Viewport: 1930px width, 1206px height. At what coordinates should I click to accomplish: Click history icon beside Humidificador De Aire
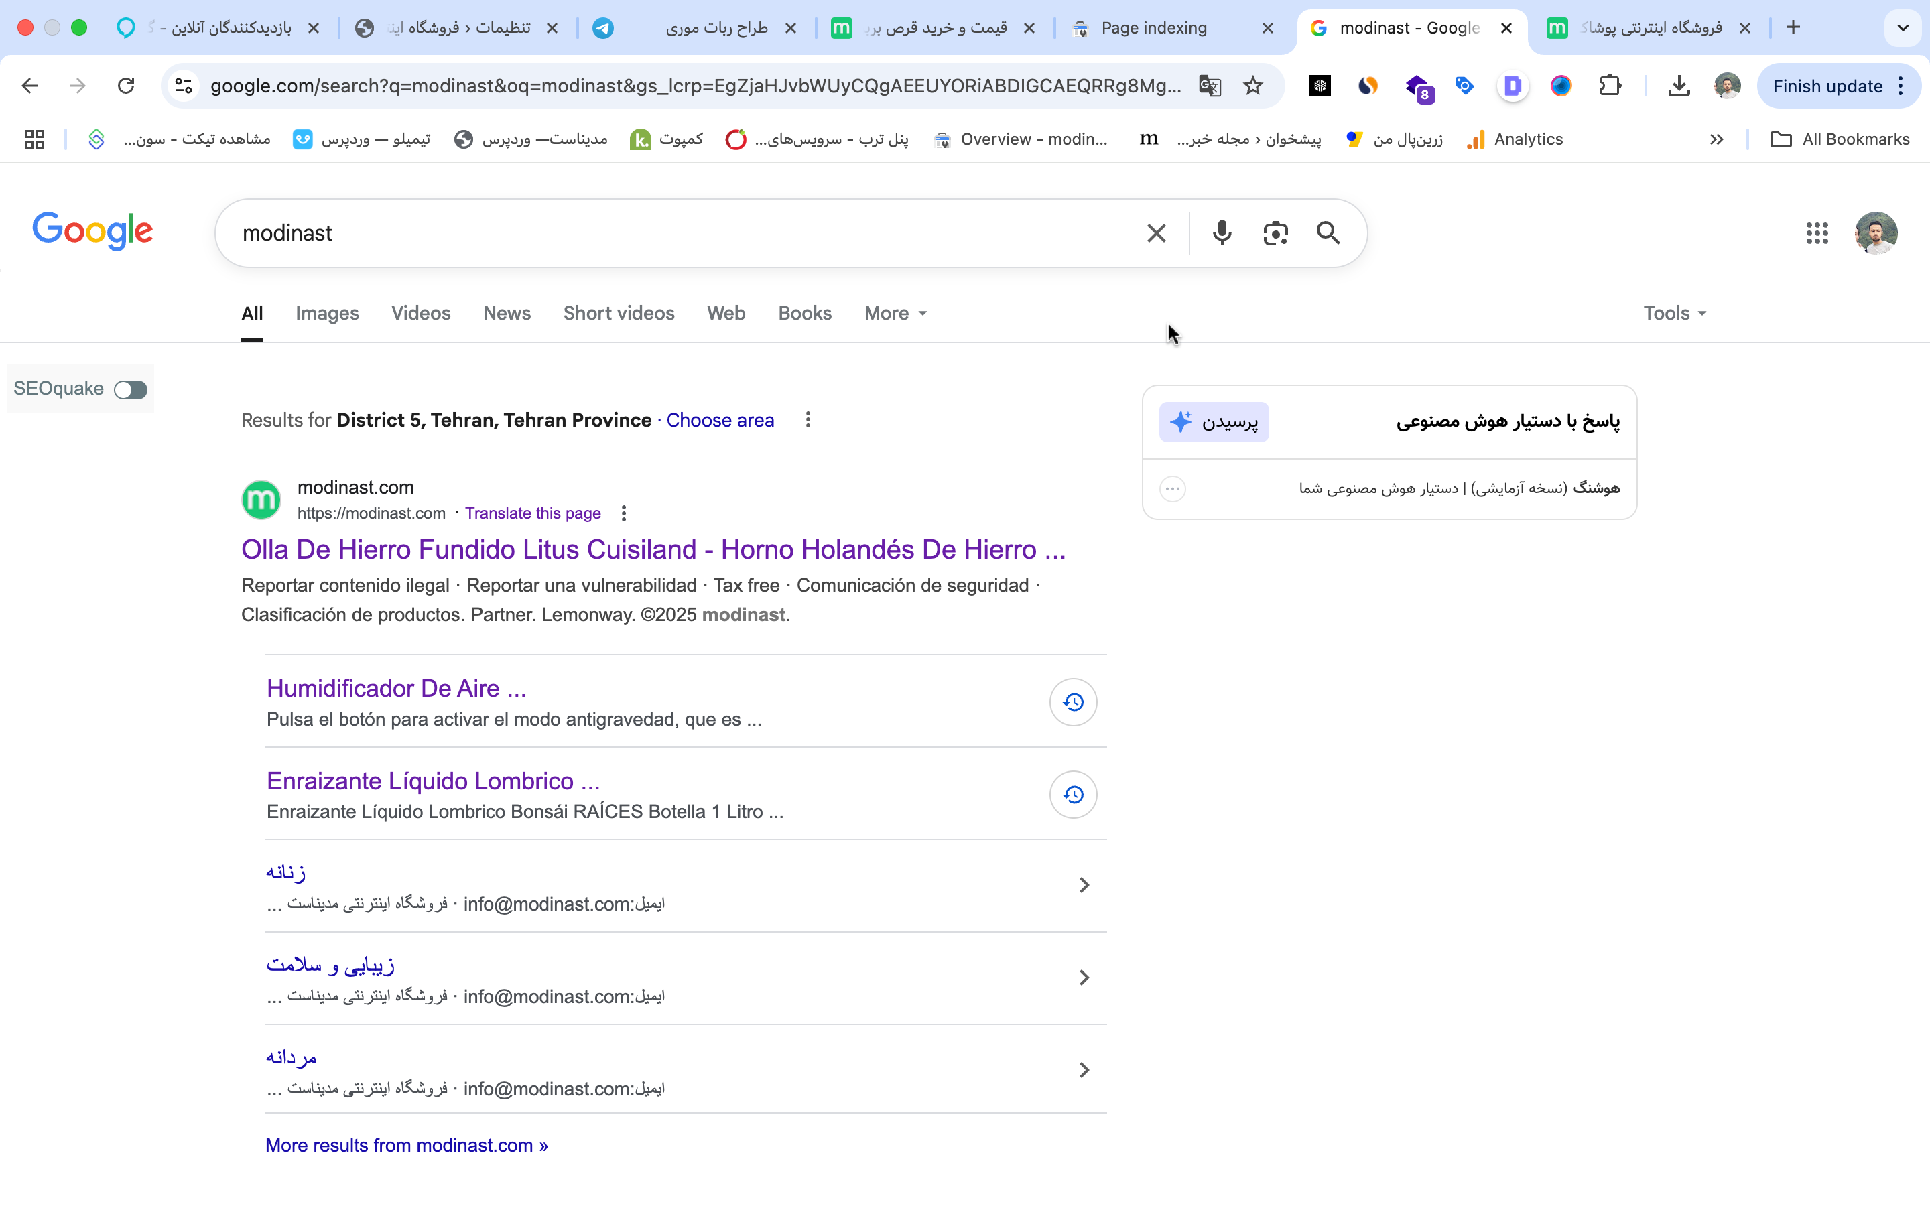[x=1073, y=702]
